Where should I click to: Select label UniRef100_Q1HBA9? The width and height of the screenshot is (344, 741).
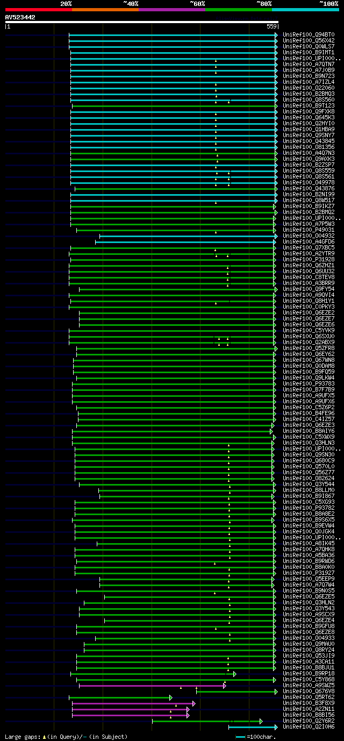pyautogui.click(x=309, y=130)
